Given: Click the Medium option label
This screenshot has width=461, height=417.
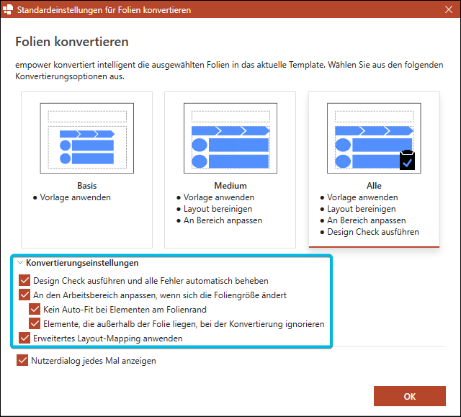Looking at the screenshot, I should click(x=230, y=186).
